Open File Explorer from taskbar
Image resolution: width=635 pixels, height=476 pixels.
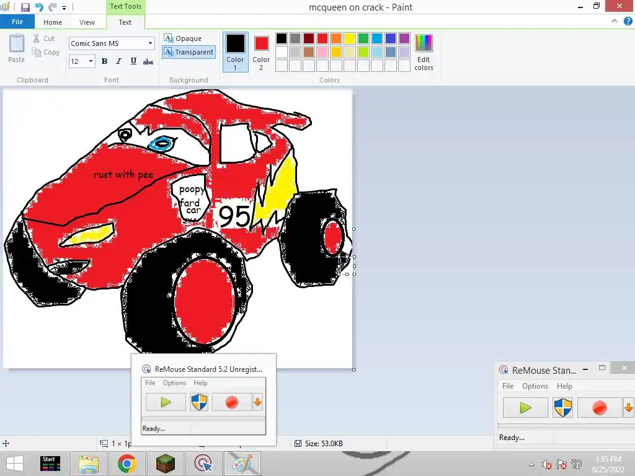point(89,464)
